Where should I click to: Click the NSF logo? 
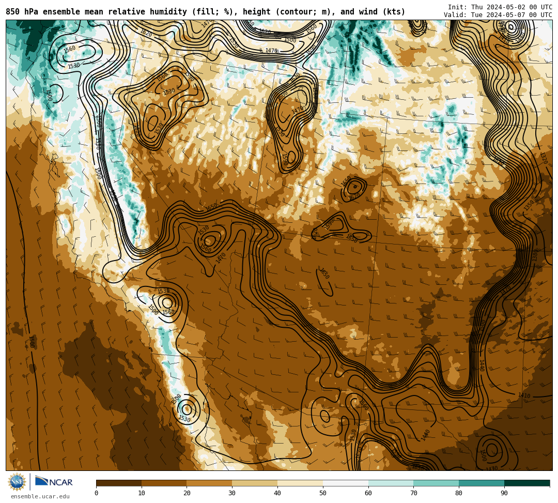(x=17, y=482)
